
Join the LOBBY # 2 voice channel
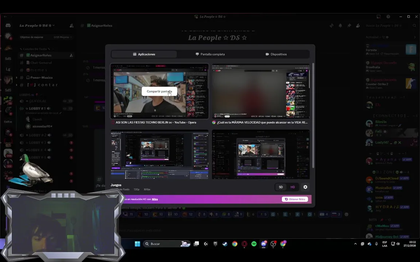click(x=46, y=135)
